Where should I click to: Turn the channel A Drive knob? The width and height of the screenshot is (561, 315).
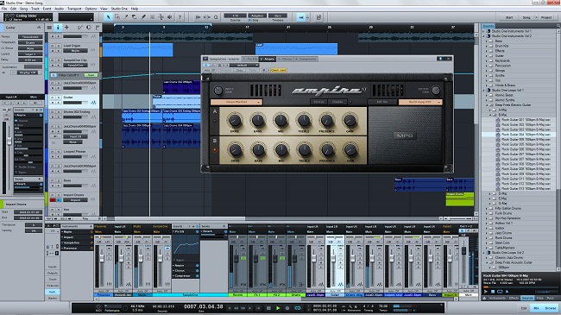(235, 121)
